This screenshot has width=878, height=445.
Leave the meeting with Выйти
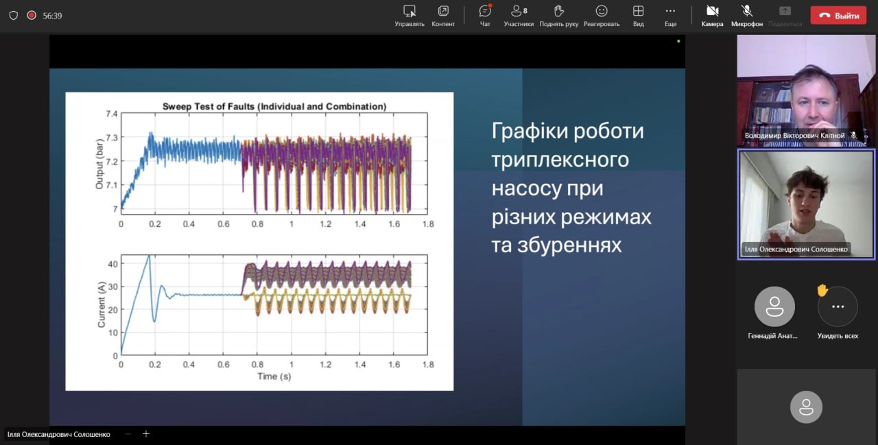click(x=838, y=15)
